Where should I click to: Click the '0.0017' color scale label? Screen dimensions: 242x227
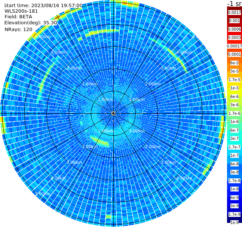click(x=235, y=12)
